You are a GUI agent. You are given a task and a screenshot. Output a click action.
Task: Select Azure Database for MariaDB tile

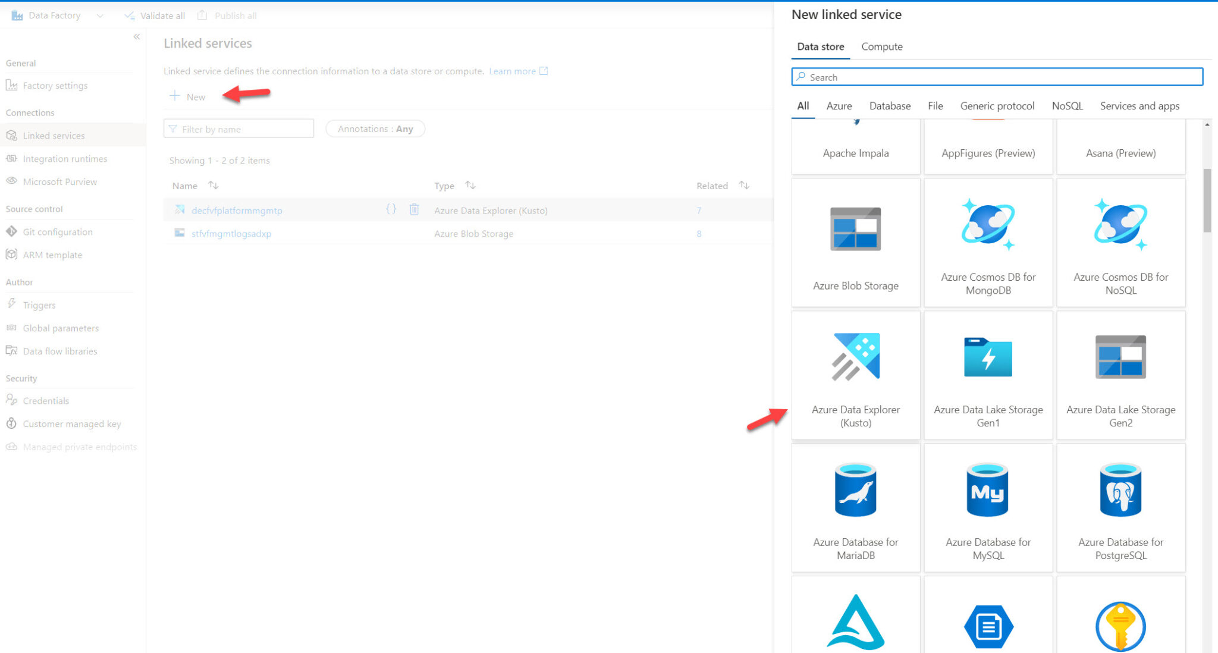click(x=855, y=508)
